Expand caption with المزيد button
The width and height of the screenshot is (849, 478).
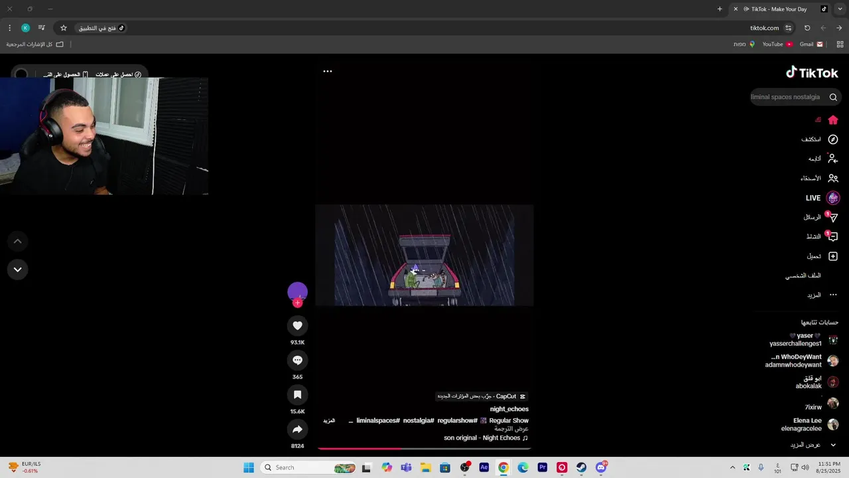(329, 421)
